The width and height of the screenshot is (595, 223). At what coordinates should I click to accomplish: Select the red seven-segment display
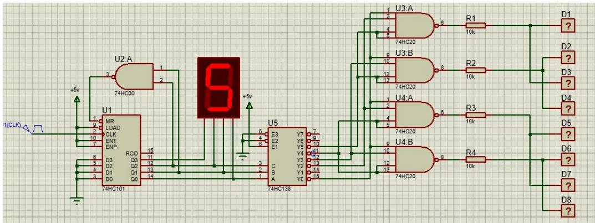point(218,87)
